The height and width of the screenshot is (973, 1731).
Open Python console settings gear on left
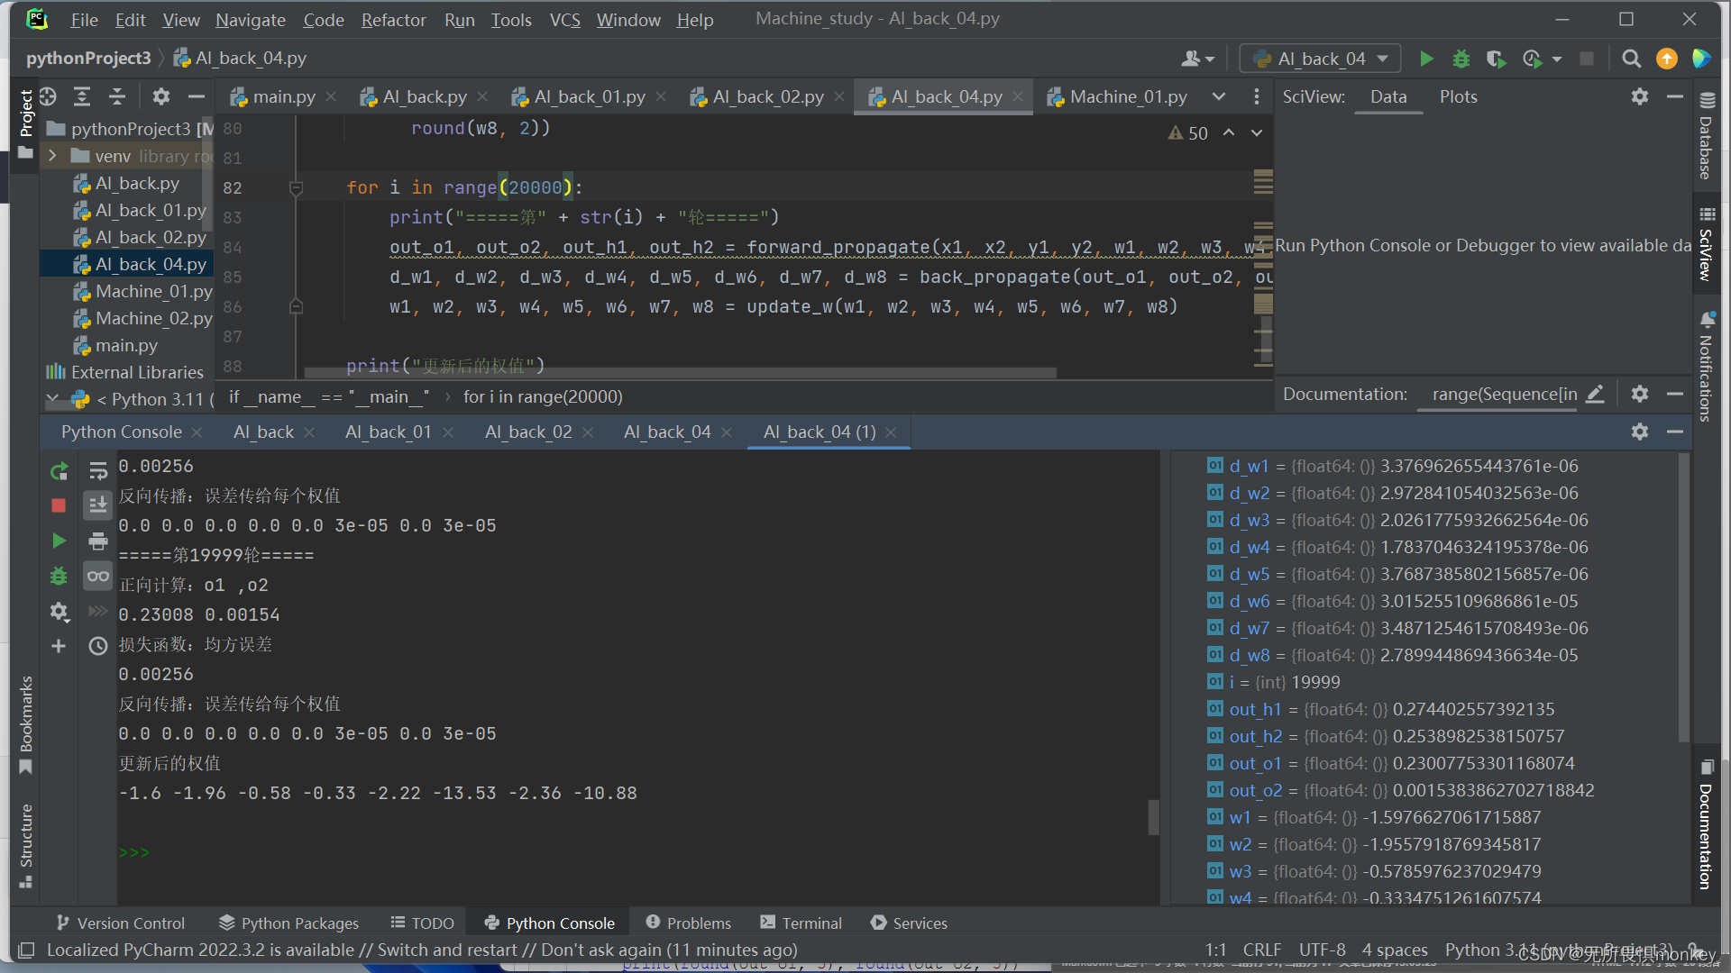click(x=59, y=612)
